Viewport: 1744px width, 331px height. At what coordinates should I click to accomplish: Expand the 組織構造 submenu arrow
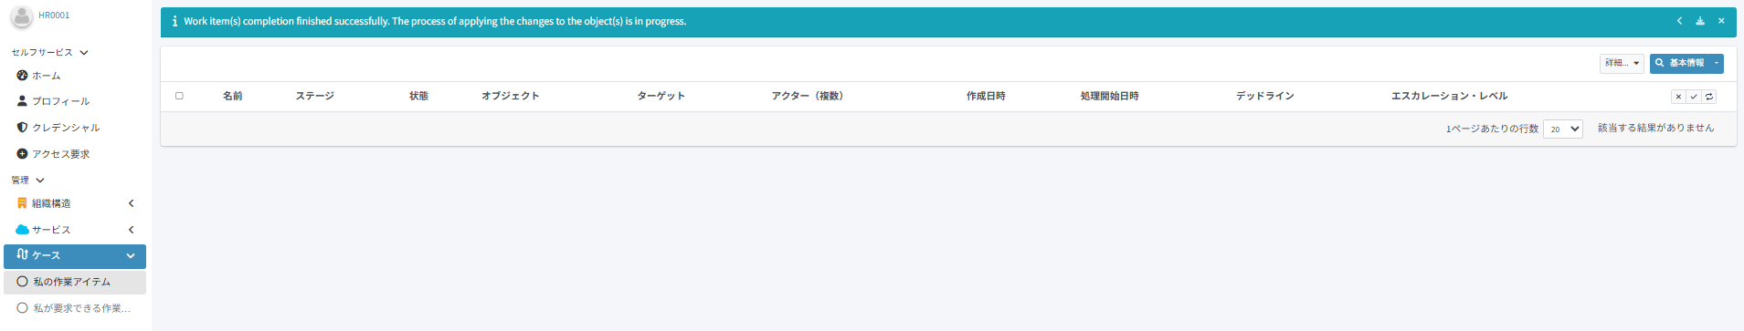click(x=131, y=203)
